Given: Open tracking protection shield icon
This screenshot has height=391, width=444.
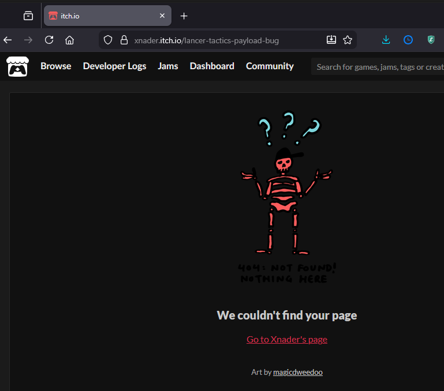Looking at the screenshot, I should (x=108, y=40).
